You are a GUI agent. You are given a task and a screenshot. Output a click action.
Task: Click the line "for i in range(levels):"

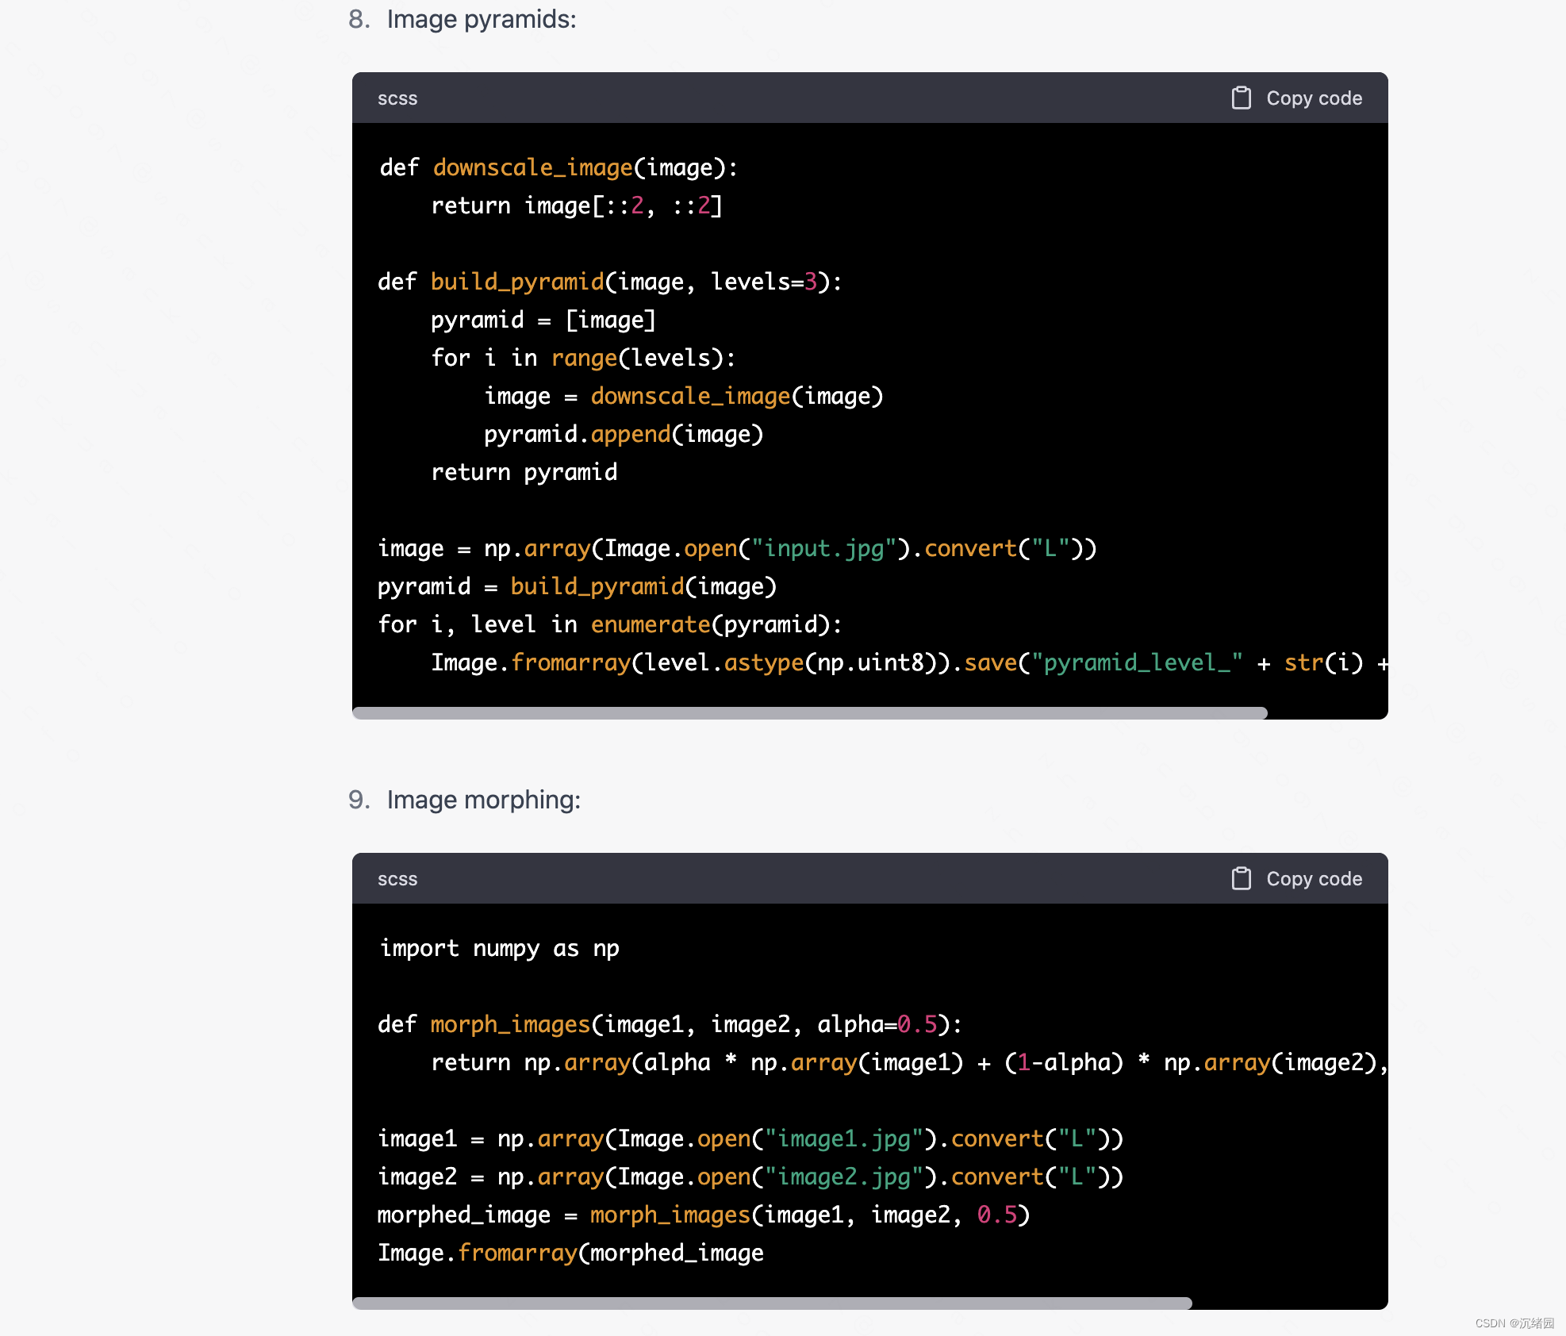(583, 358)
